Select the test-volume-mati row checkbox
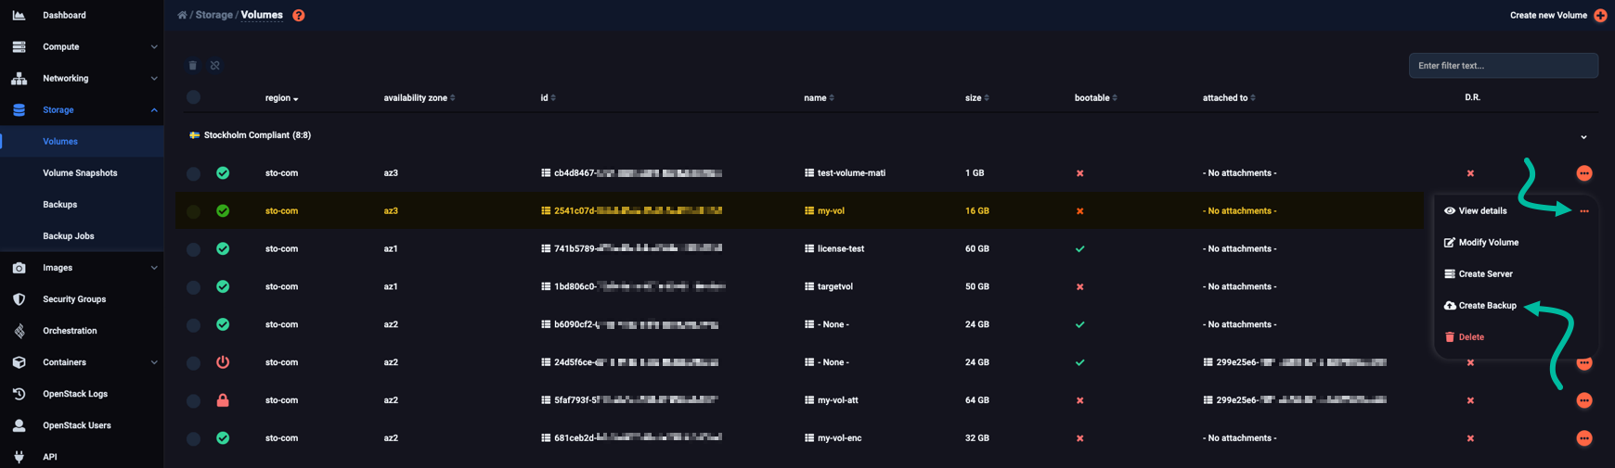Screen dimensions: 1615x468 tap(193, 173)
